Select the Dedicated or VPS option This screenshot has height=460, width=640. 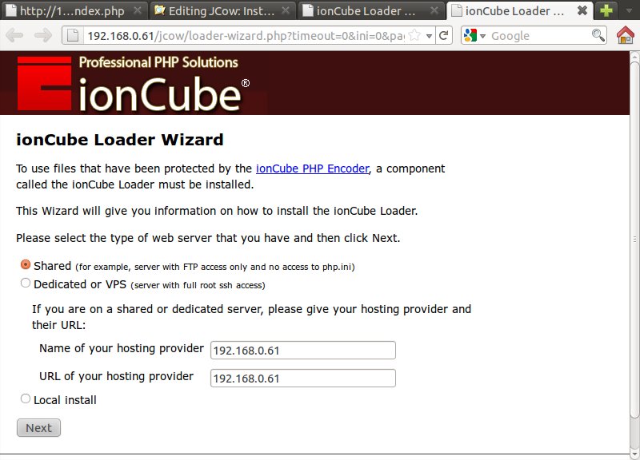tap(26, 283)
